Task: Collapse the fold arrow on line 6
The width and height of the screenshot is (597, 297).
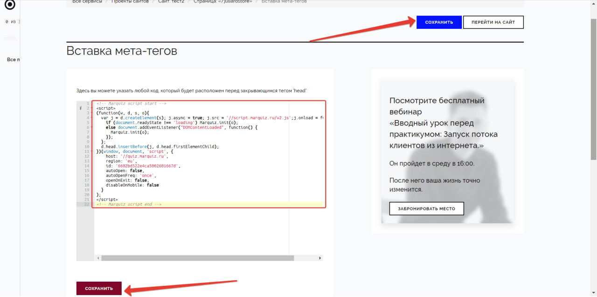Action: pyautogui.click(x=92, y=127)
